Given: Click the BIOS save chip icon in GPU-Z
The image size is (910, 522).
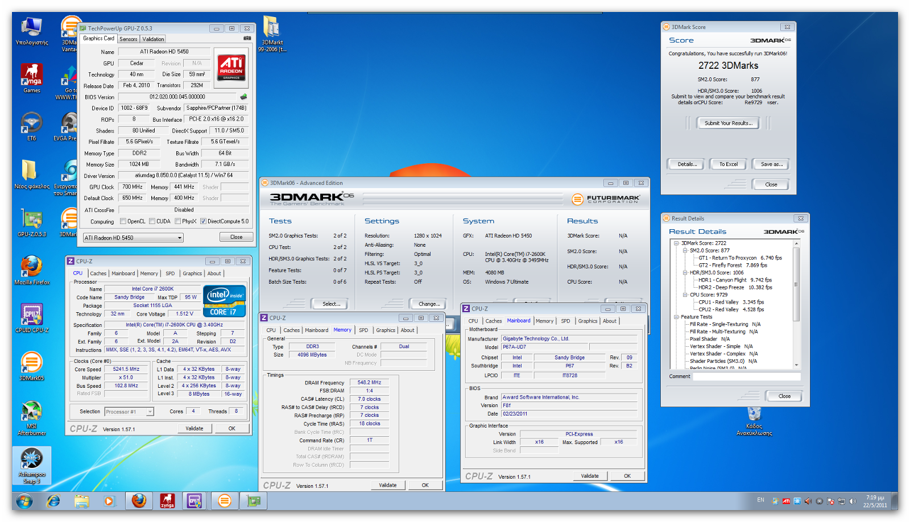Looking at the screenshot, I should pyautogui.click(x=243, y=97).
